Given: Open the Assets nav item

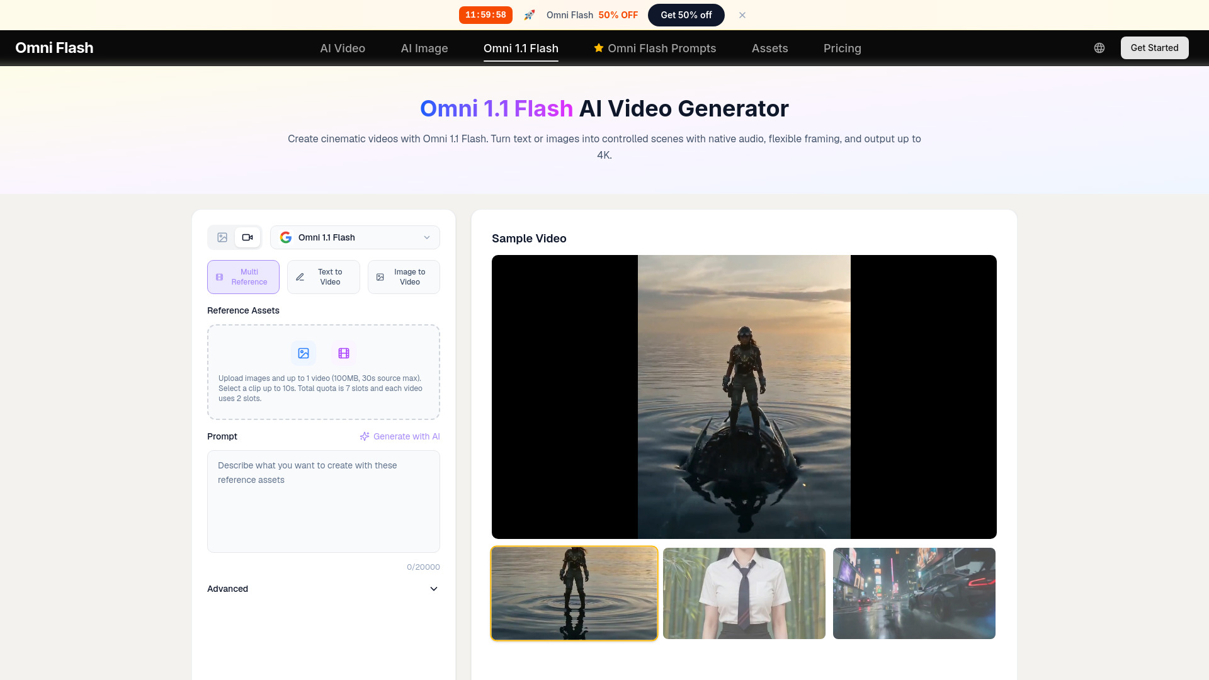Looking at the screenshot, I should [x=769, y=48].
